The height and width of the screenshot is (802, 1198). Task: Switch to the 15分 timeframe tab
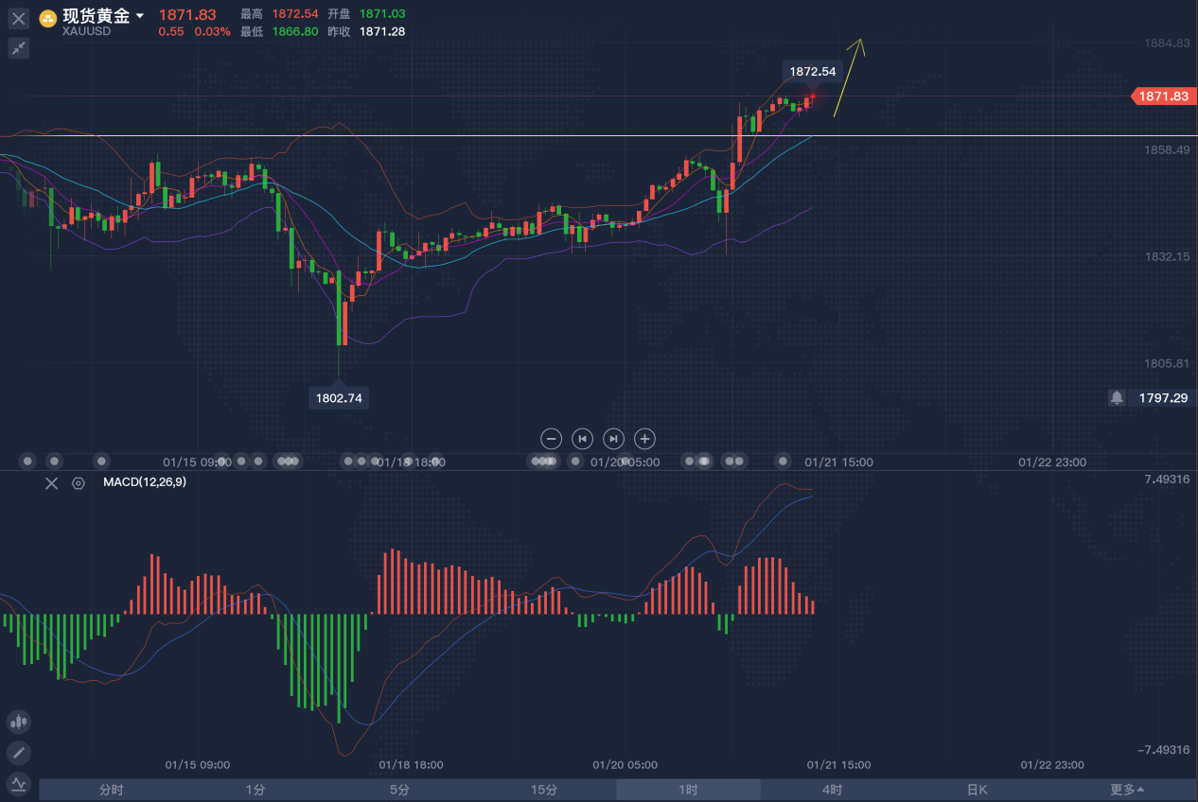(544, 790)
